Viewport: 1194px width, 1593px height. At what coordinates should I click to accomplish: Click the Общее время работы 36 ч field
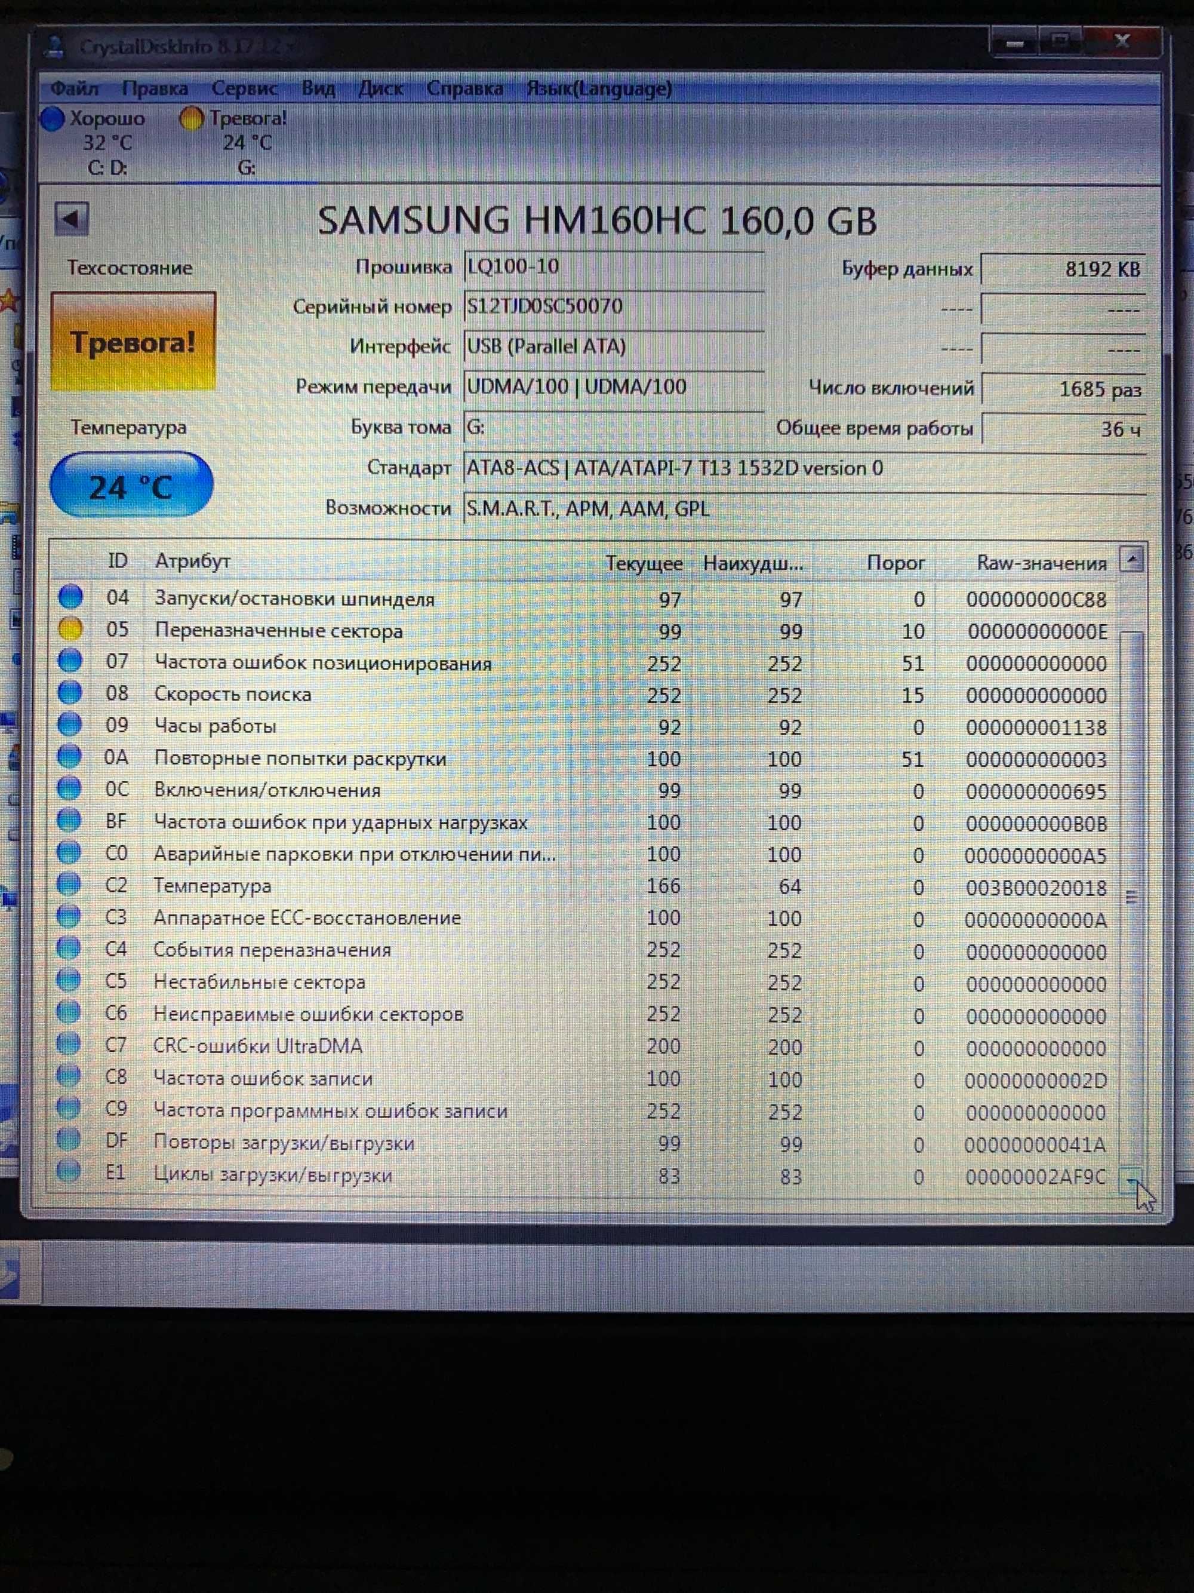point(1063,429)
